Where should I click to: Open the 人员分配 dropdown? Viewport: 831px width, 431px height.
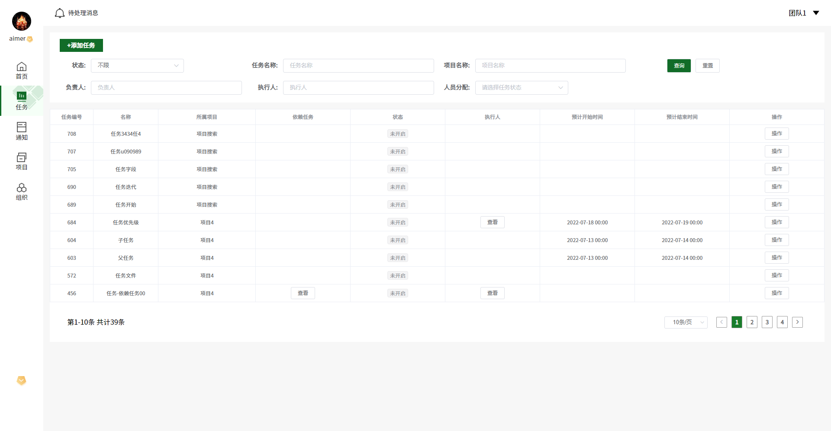522,88
